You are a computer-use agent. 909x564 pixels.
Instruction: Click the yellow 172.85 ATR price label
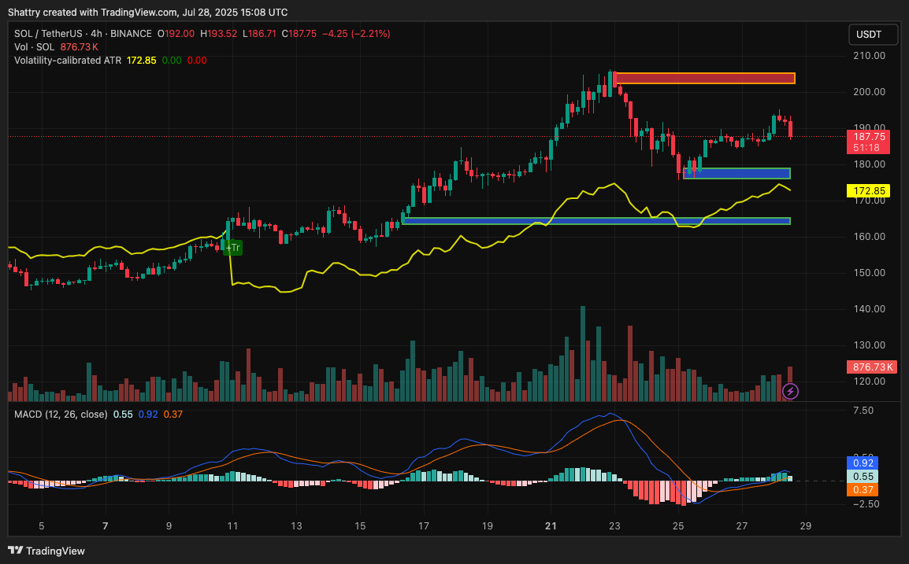[869, 190]
